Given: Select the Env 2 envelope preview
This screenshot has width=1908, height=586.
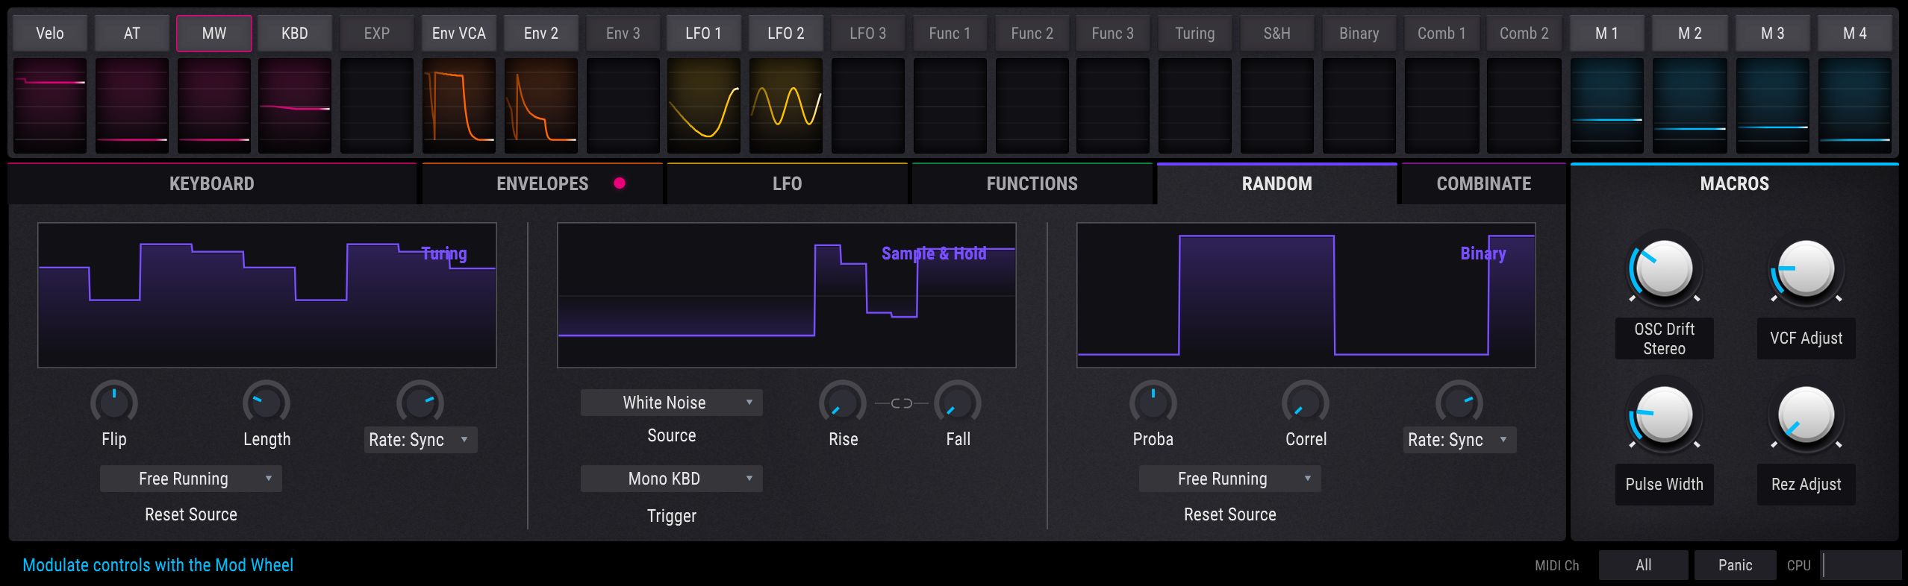Looking at the screenshot, I should pos(541,105).
